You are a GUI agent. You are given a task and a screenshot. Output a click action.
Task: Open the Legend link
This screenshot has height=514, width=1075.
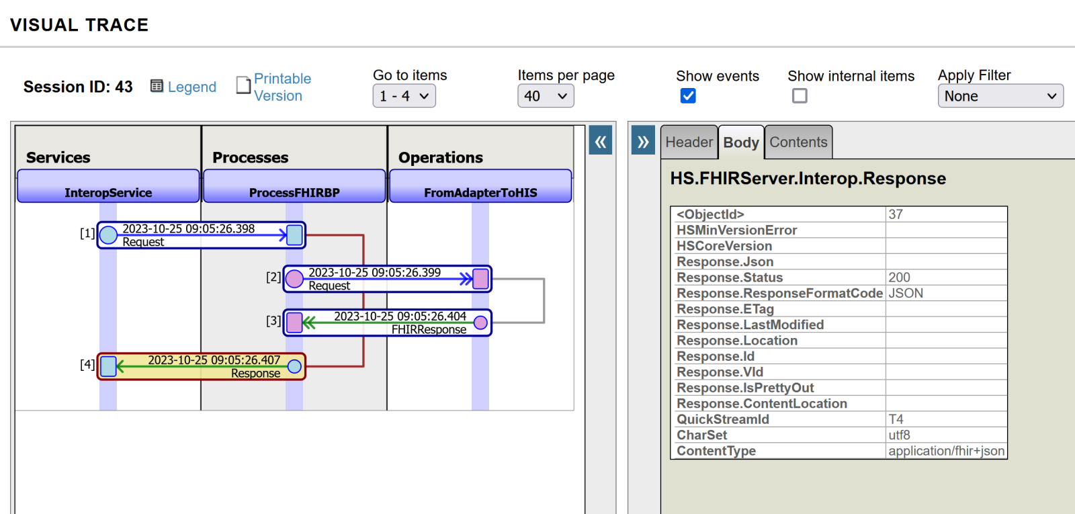coord(192,87)
